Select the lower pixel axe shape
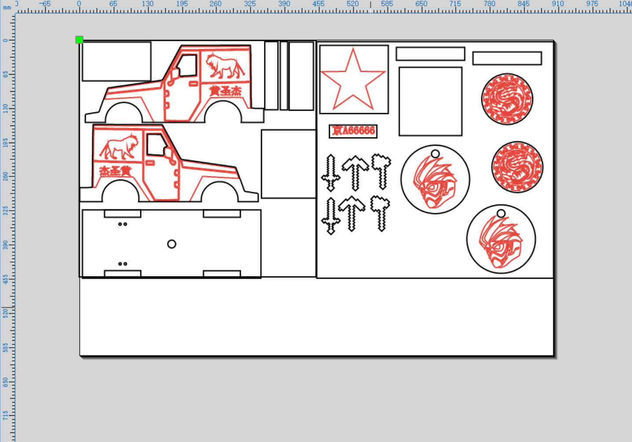 click(380, 213)
